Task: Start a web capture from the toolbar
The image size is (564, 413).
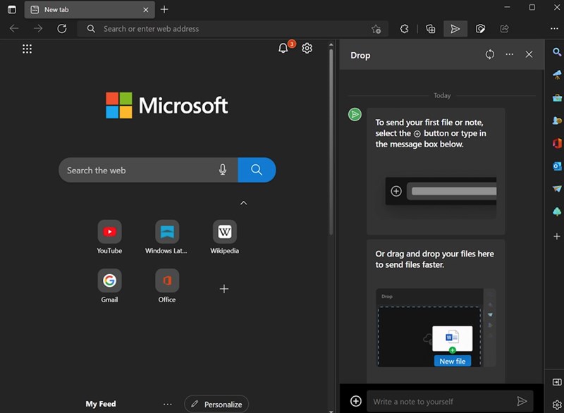Action: coord(480,29)
